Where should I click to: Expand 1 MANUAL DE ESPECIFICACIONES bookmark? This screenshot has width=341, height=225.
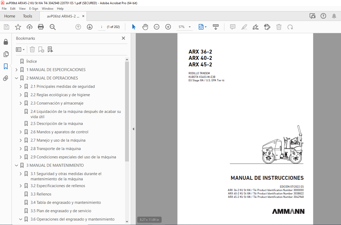point(16,70)
